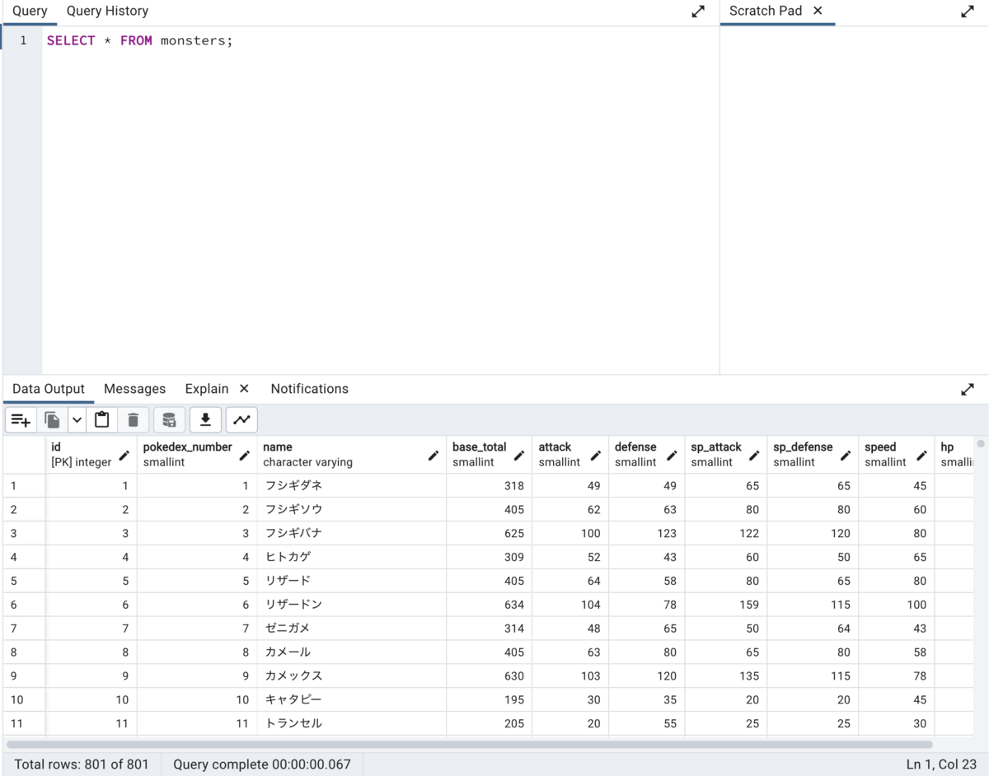The height and width of the screenshot is (776, 989).
Task: Click sp_attack value 159
Action: pos(725,605)
